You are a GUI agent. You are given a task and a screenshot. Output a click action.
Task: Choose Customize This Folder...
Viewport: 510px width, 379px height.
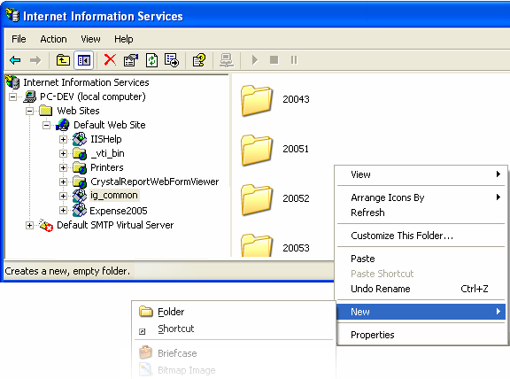click(421, 236)
